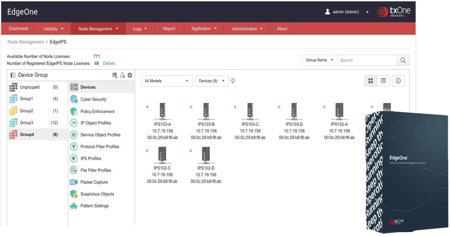Click the add device group icon
The width and height of the screenshot is (451, 237).
click(115, 75)
